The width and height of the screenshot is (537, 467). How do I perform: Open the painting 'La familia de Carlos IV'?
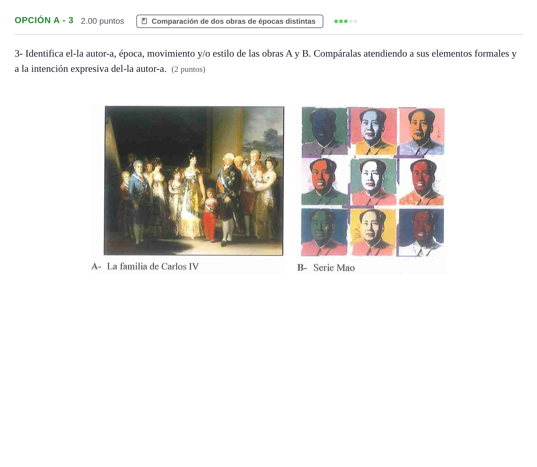click(x=194, y=181)
